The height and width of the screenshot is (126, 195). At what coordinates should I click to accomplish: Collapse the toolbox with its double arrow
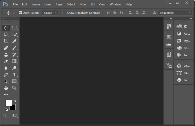[x=4, y=19]
